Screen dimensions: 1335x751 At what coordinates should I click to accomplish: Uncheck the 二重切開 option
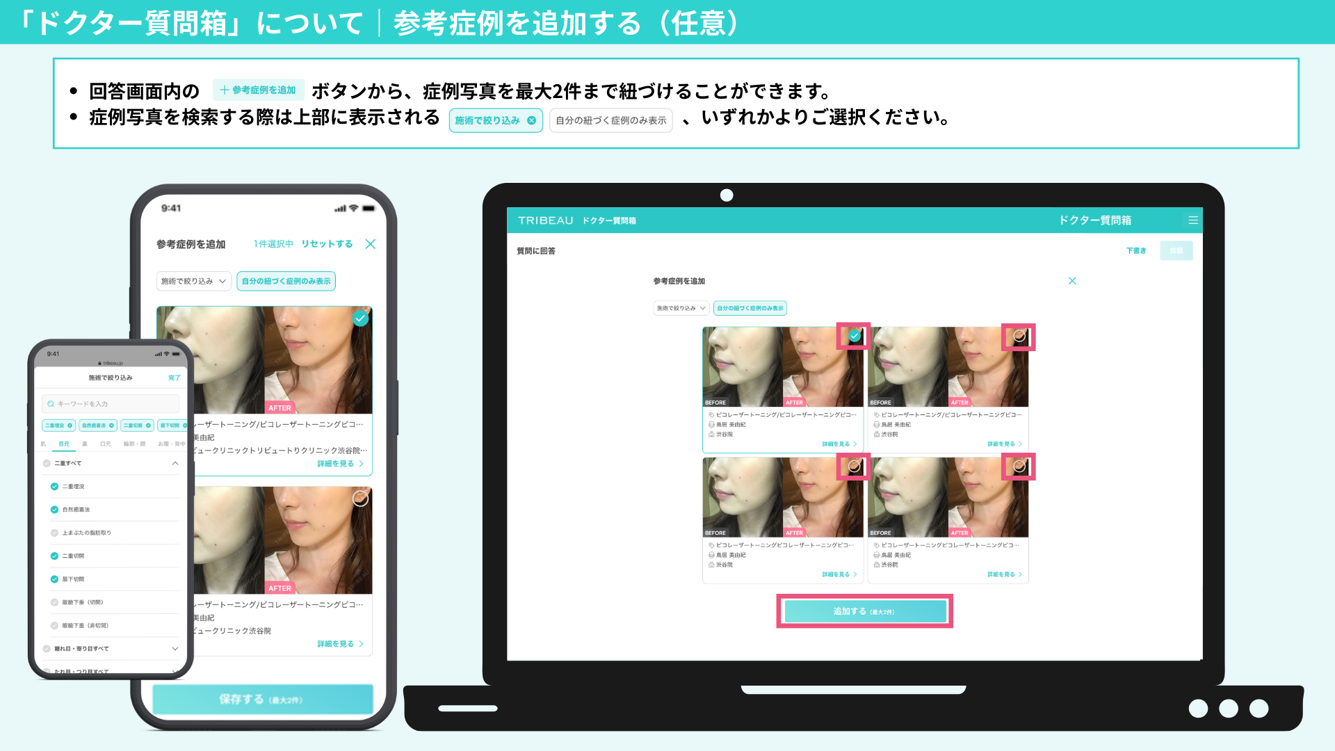(54, 556)
